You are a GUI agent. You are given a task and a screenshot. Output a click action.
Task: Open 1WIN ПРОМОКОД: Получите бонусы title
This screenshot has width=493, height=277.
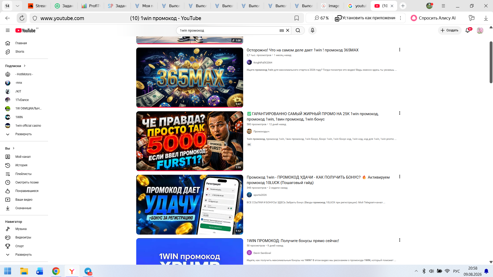pos(293,241)
